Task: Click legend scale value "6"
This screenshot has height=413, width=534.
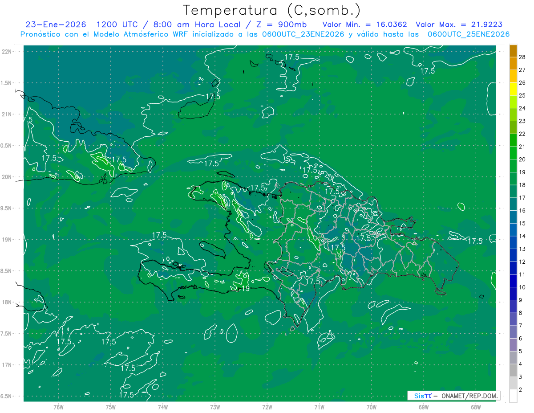Action: click(x=521, y=339)
